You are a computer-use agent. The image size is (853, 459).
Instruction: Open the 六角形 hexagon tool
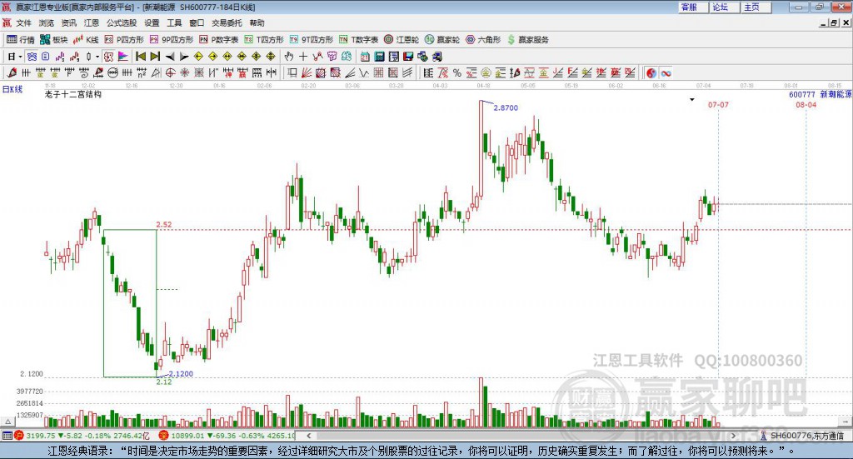[483, 39]
